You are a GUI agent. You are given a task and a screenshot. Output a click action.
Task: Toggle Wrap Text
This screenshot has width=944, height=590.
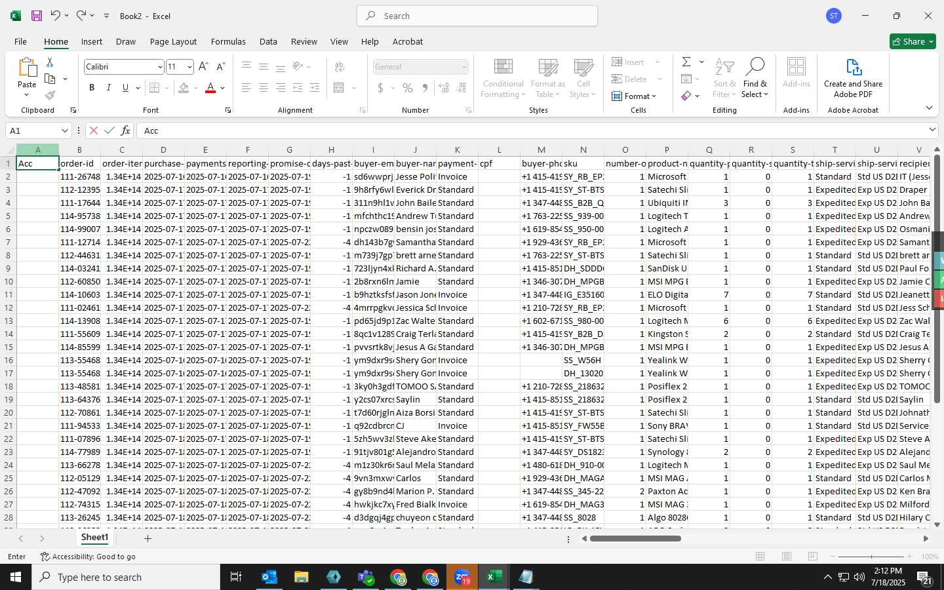340,67
